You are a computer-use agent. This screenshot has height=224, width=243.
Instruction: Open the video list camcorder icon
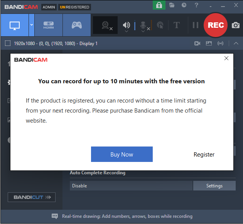pos(197,44)
